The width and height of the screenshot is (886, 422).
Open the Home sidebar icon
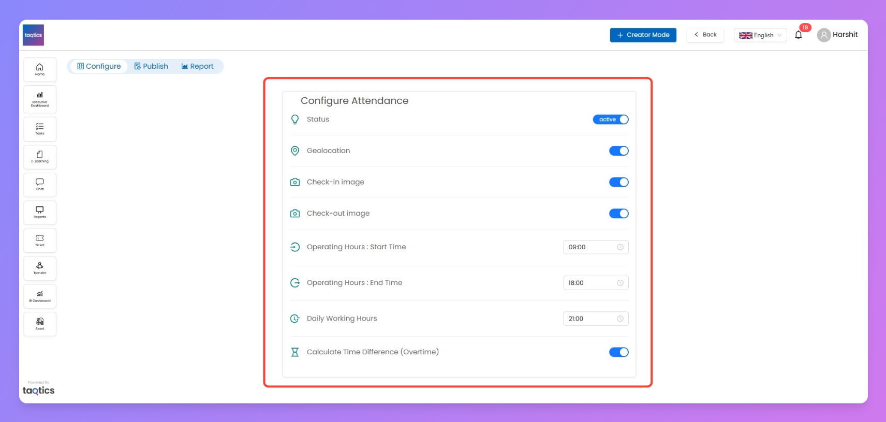[40, 70]
